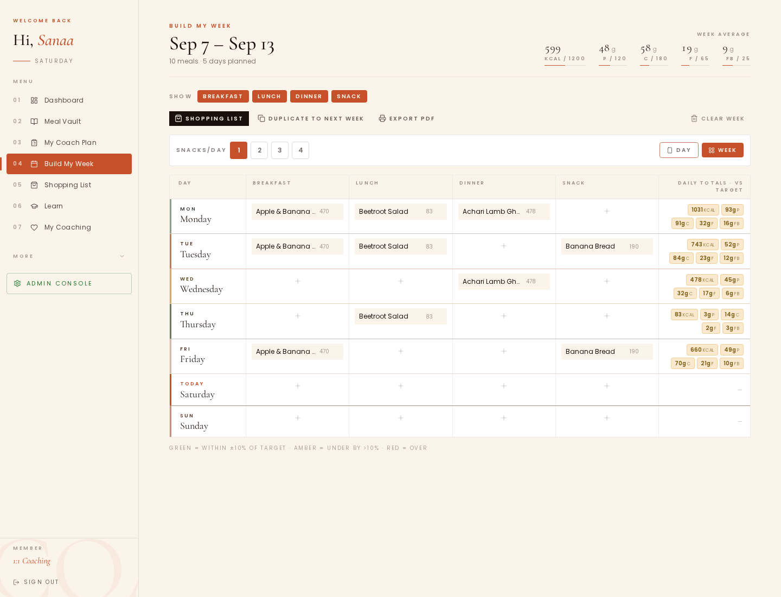Open My Coach Plan
The image size is (781, 597).
pyautogui.click(x=69, y=143)
